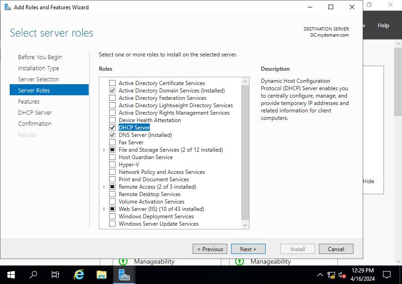Image resolution: width=402 pixels, height=284 pixels.
Task: Expand File and Storage Services
Action: point(104,150)
